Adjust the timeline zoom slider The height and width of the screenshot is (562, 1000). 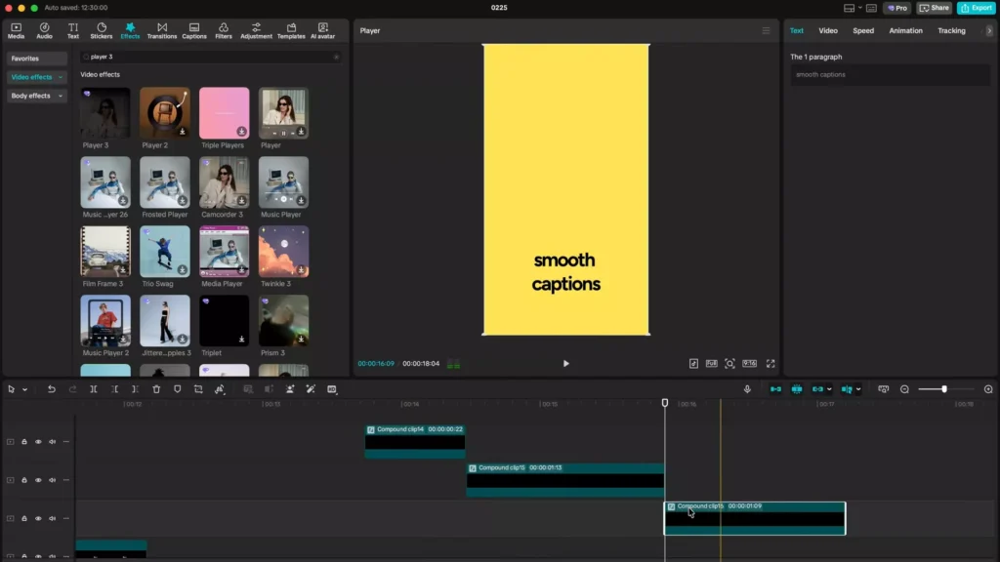[943, 389]
